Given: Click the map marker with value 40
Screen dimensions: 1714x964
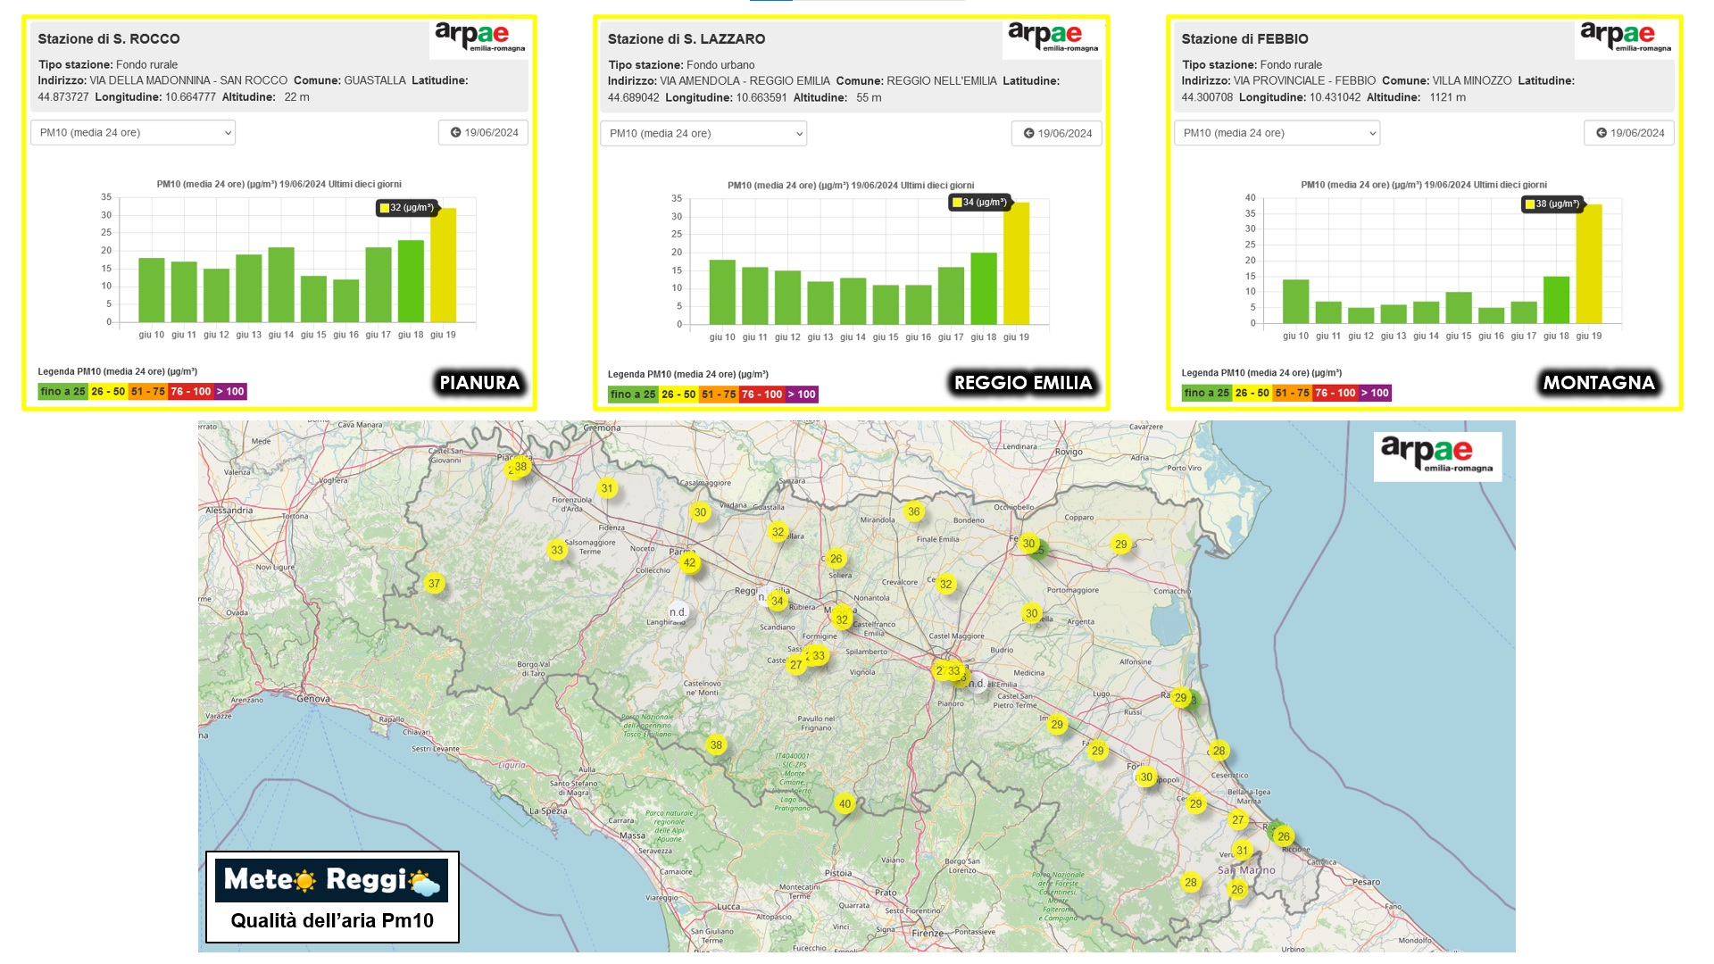Looking at the screenshot, I should pyautogui.click(x=845, y=803).
